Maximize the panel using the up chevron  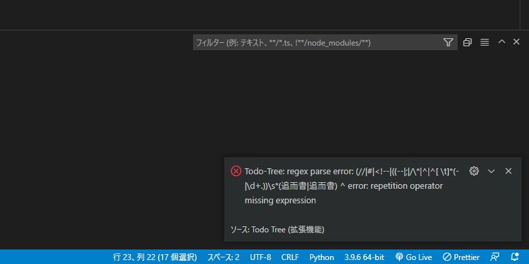[502, 42]
